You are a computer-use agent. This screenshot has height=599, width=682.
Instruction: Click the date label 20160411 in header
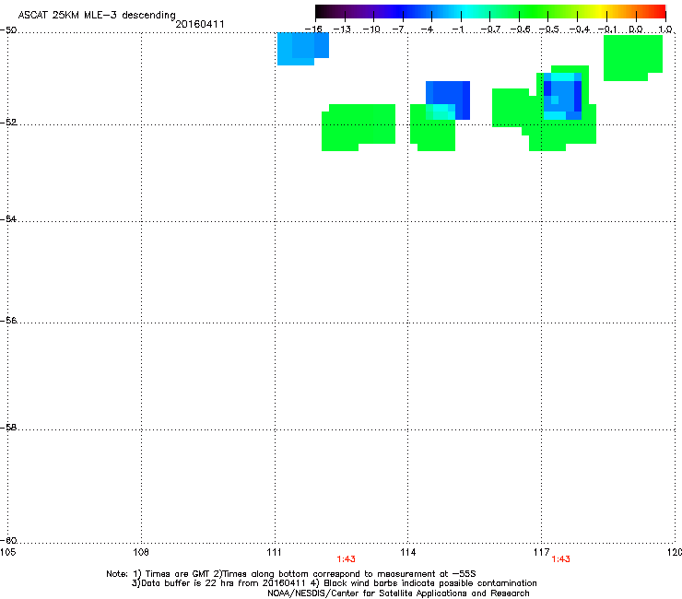(200, 24)
